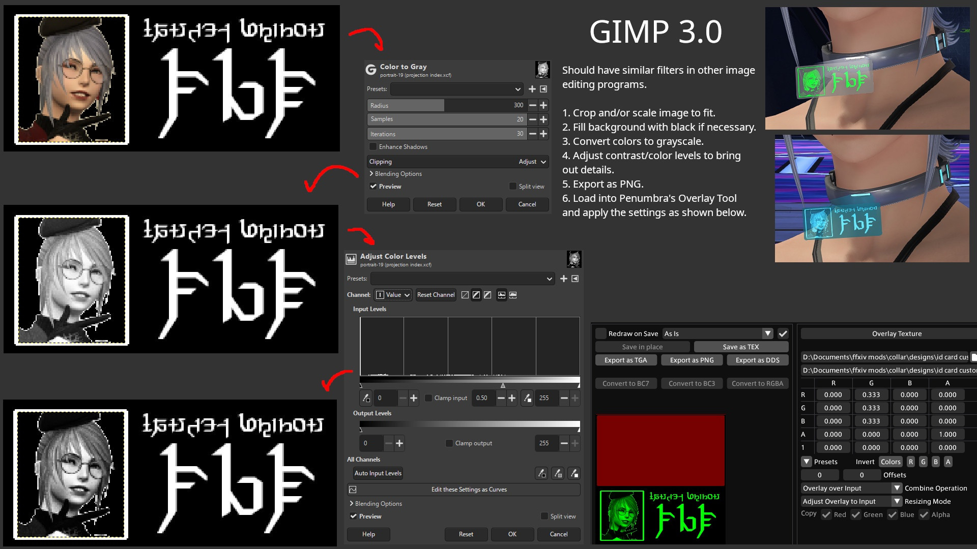Select logarithmic histogram icon
Screen dimensions: 977x549
tap(513, 295)
